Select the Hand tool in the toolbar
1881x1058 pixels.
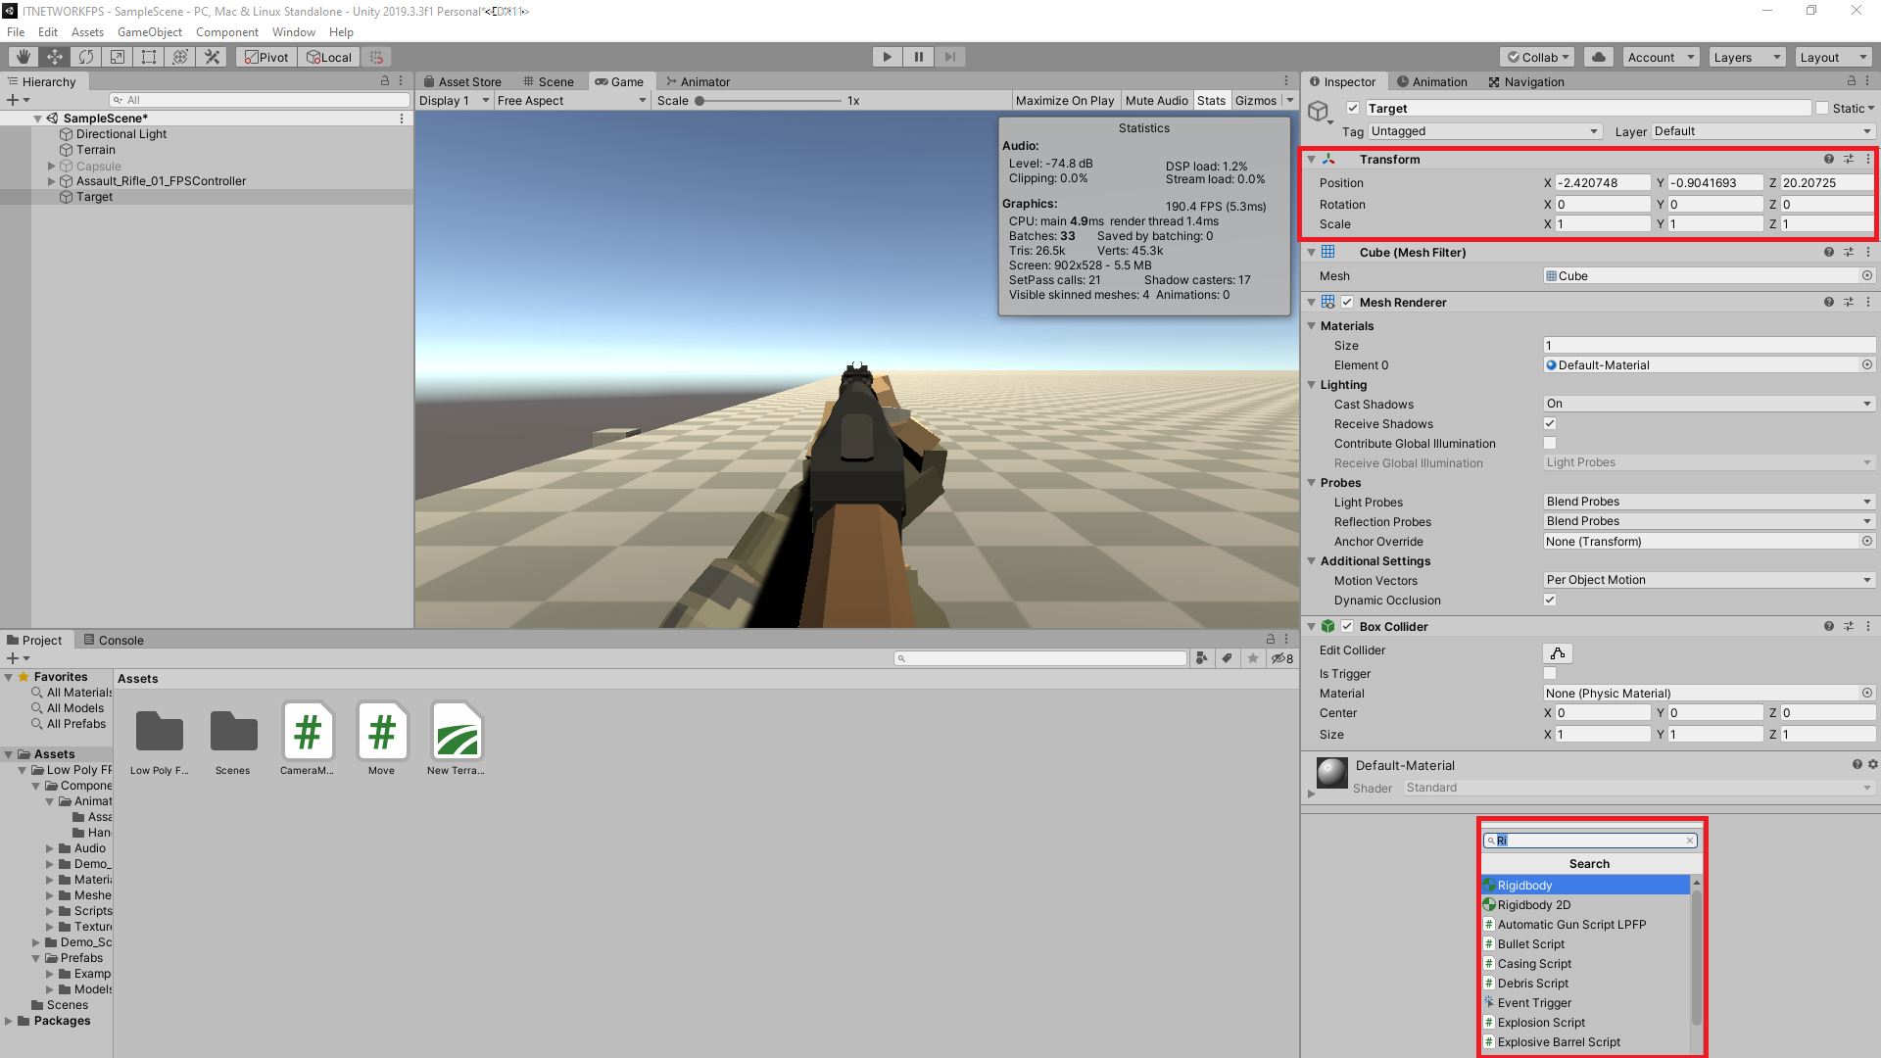pos(22,56)
